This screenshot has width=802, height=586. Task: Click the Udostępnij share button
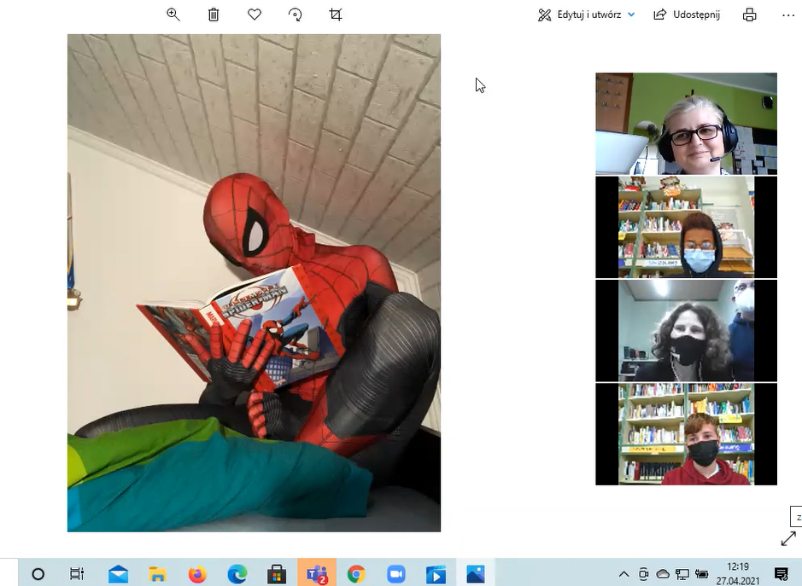[x=687, y=15]
